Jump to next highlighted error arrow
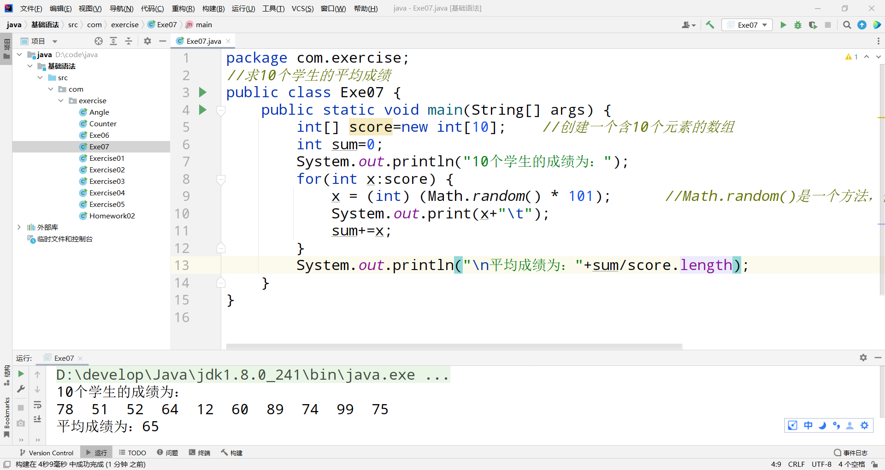885x470 pixels. click(x=878, y=57)
